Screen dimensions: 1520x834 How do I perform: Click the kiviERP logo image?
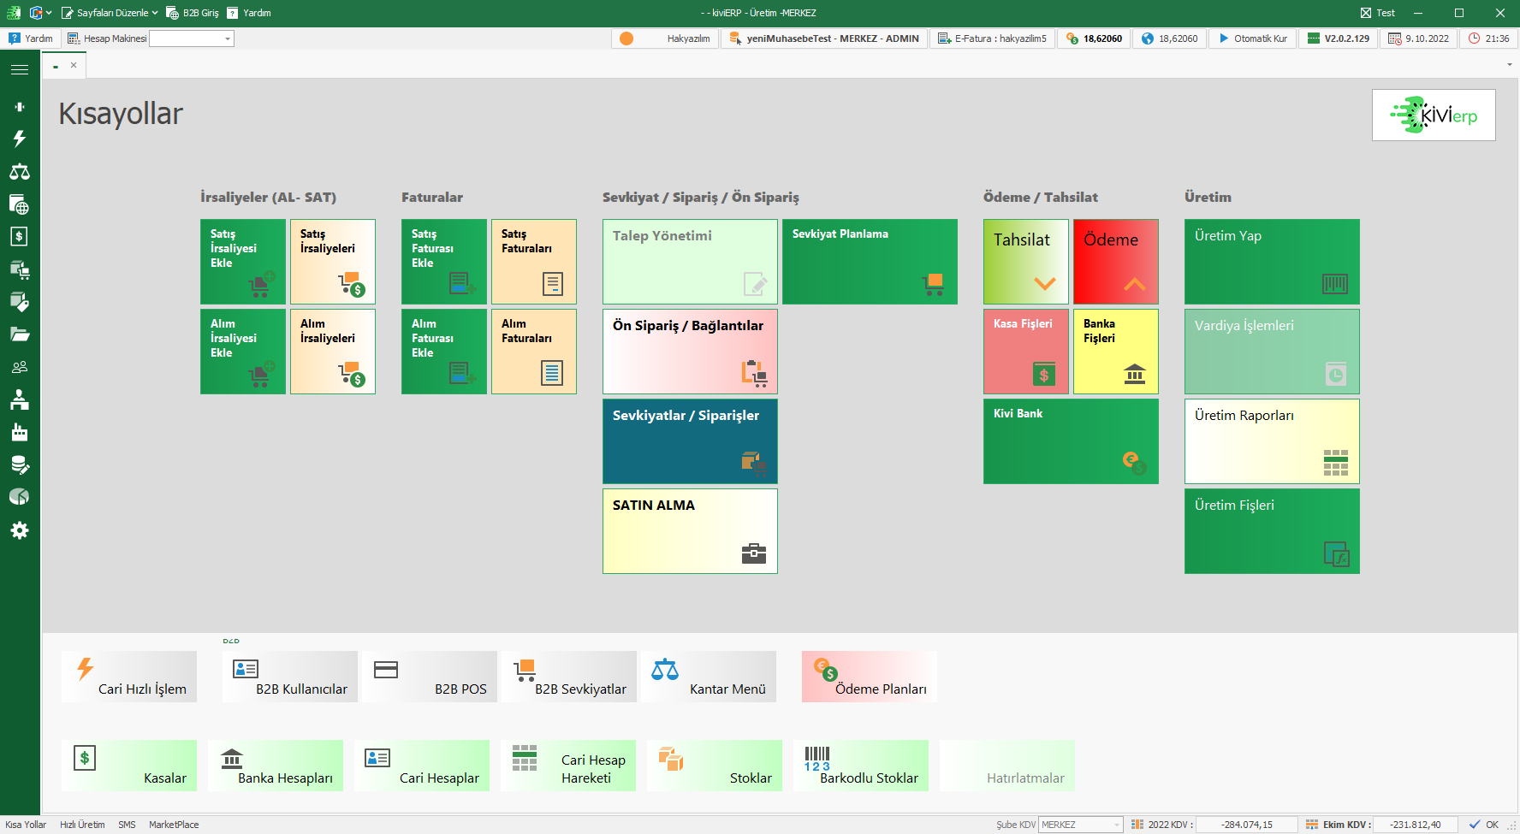(x=1434, y=115)
